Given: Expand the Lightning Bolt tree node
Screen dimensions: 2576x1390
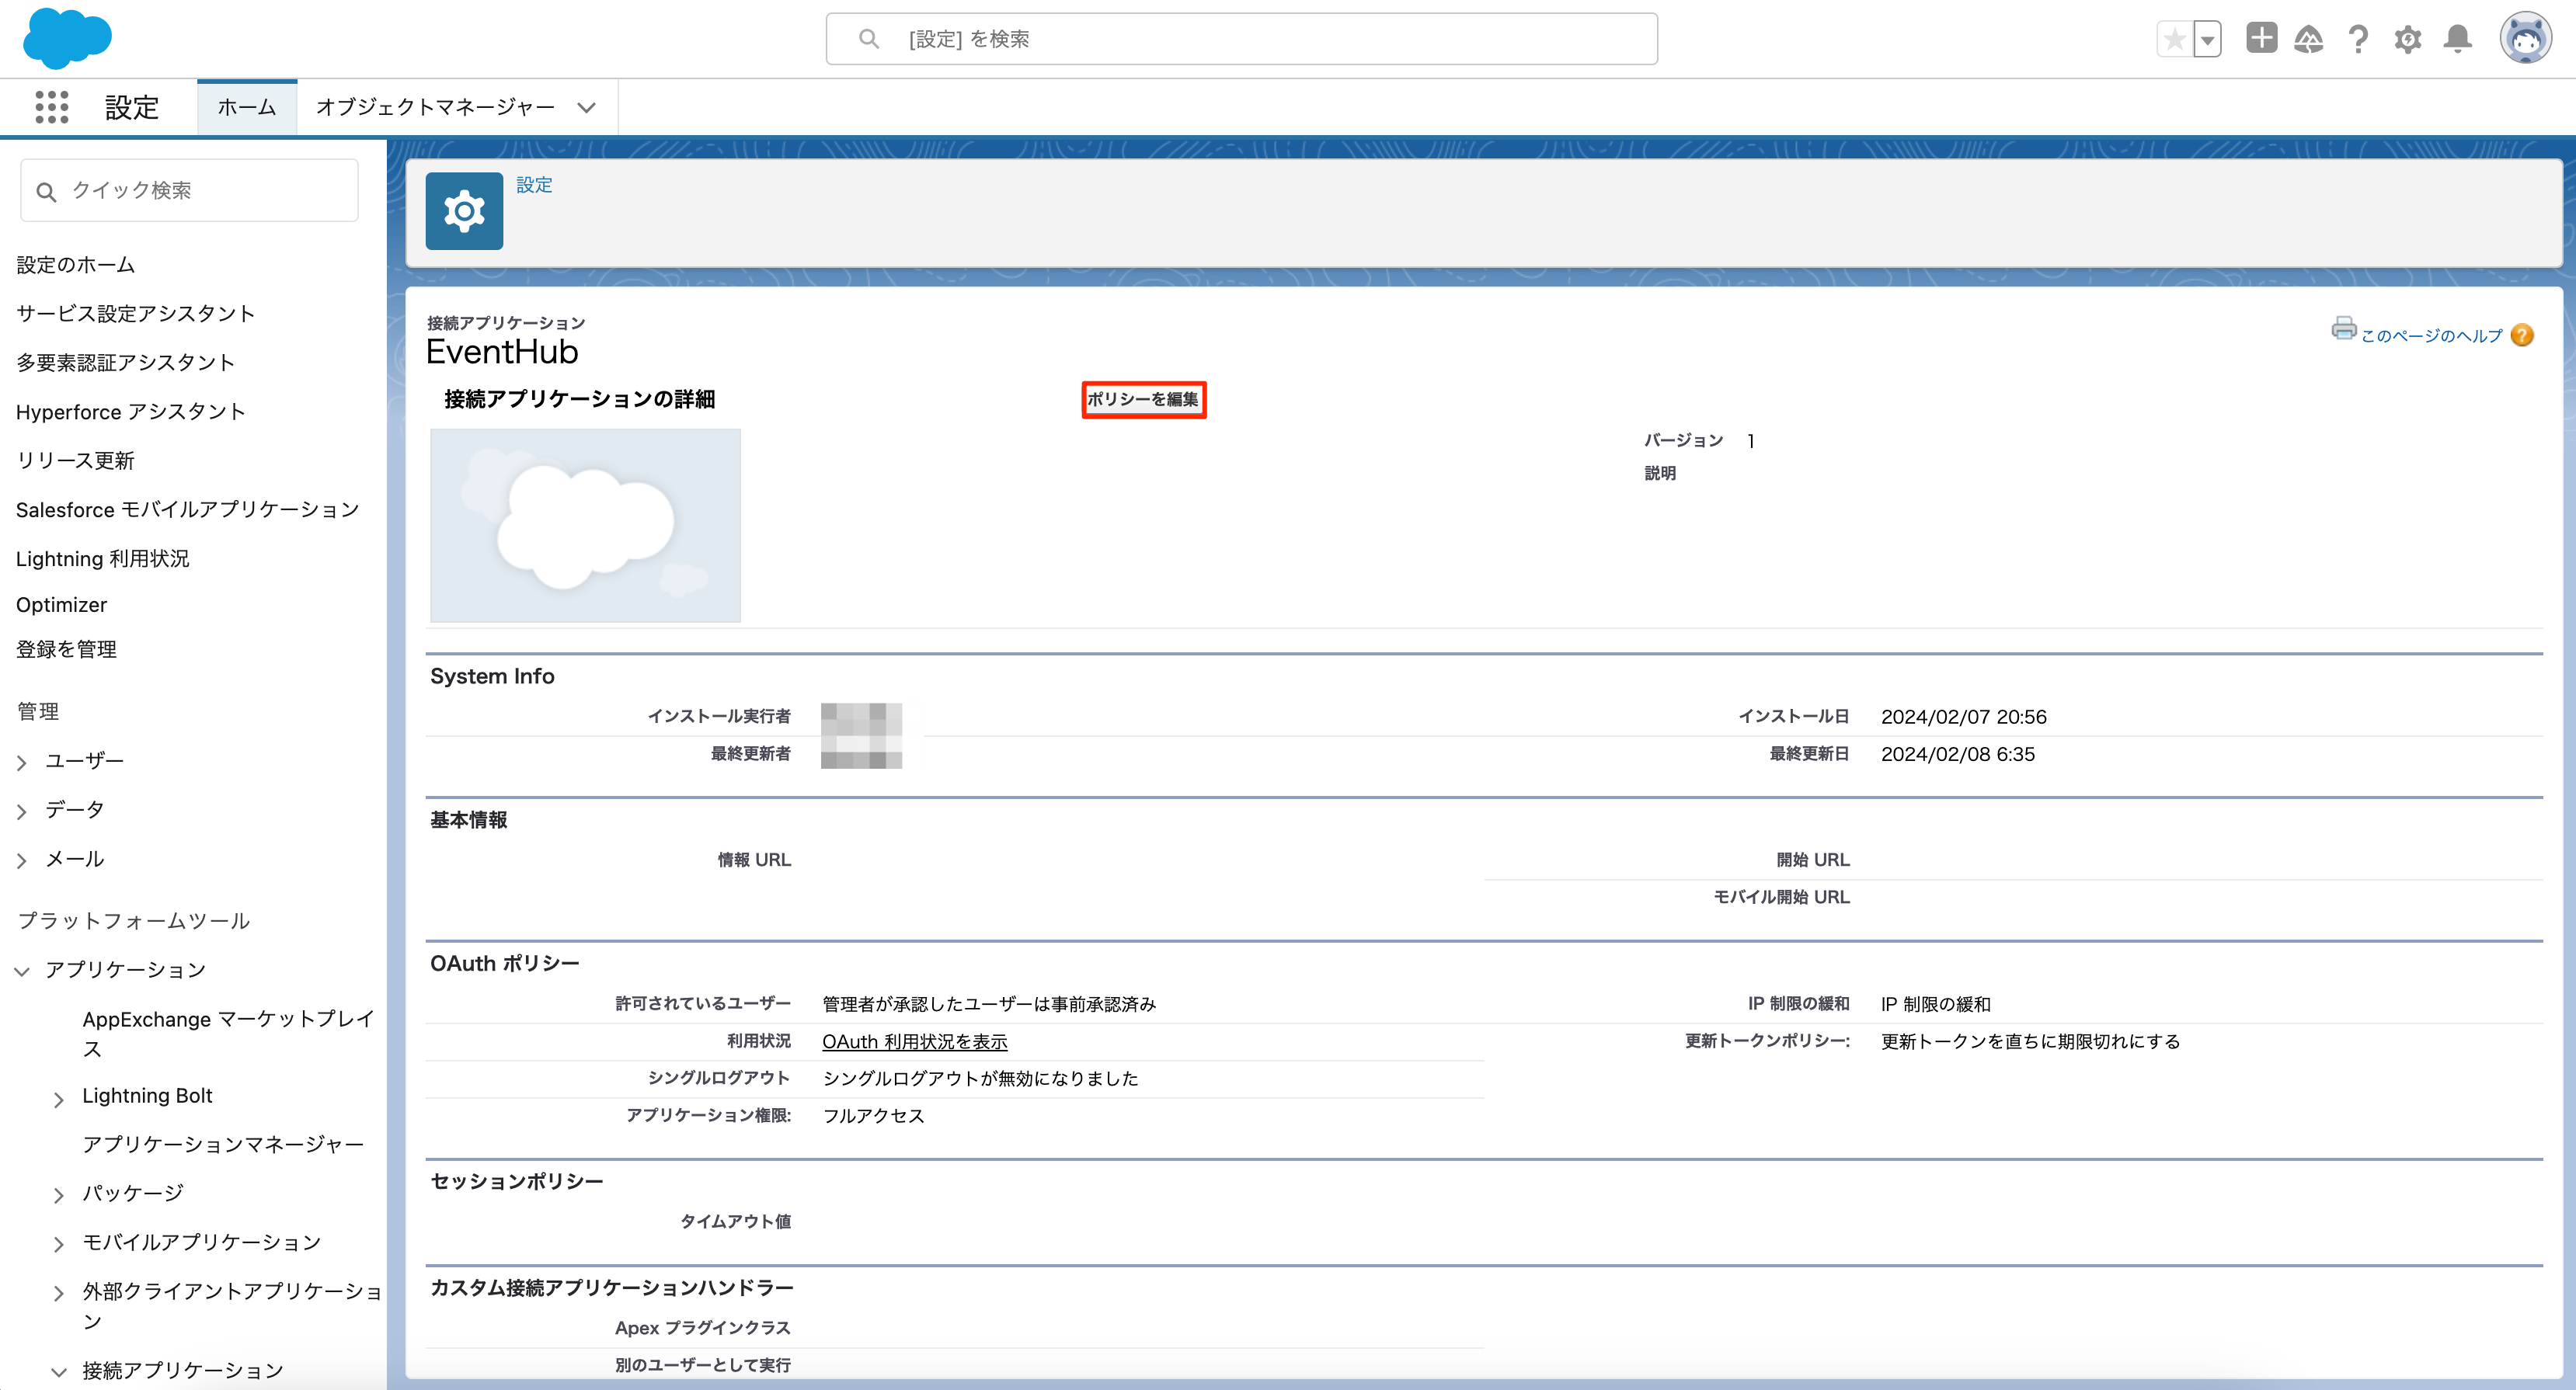Looking at the screenshot, I should 59,1100.
